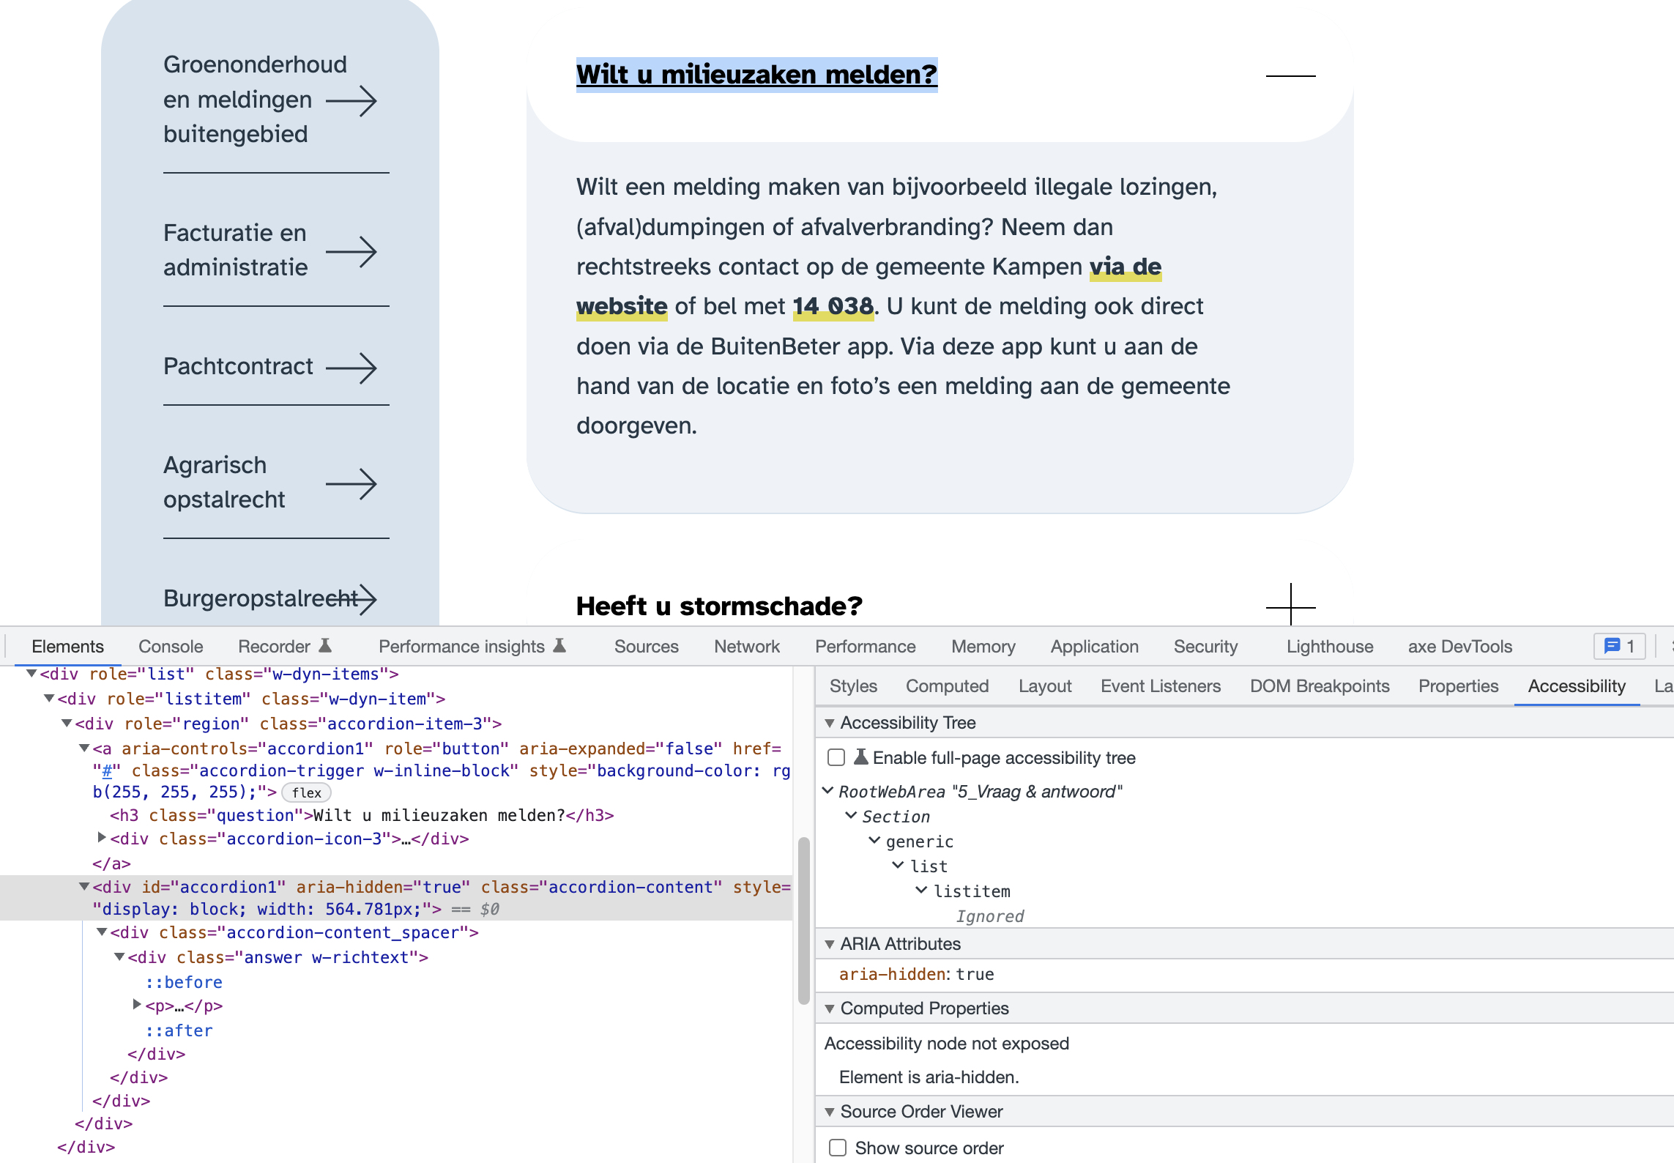Click the Elements panel vertical scrollbar
This screenshot has width=1674, height=1163.
click(803, 920)
